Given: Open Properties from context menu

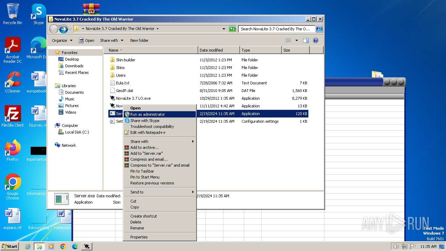Looking at the screenshot, I should pyautogui.click(x=160, y=237).
